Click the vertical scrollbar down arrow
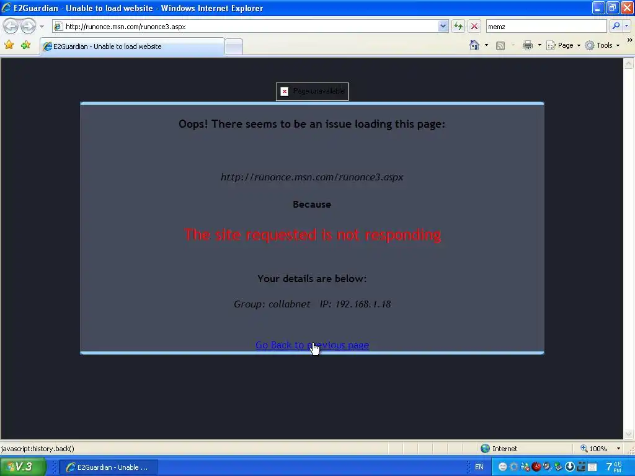This screenshot has height=476, width=635. point(629,434)
